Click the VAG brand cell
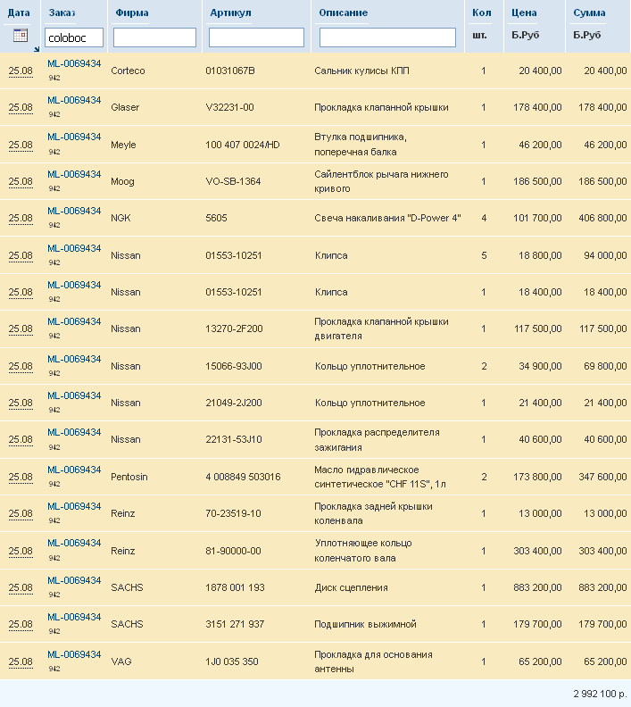 pyautogui.click(x=121, y=661)
